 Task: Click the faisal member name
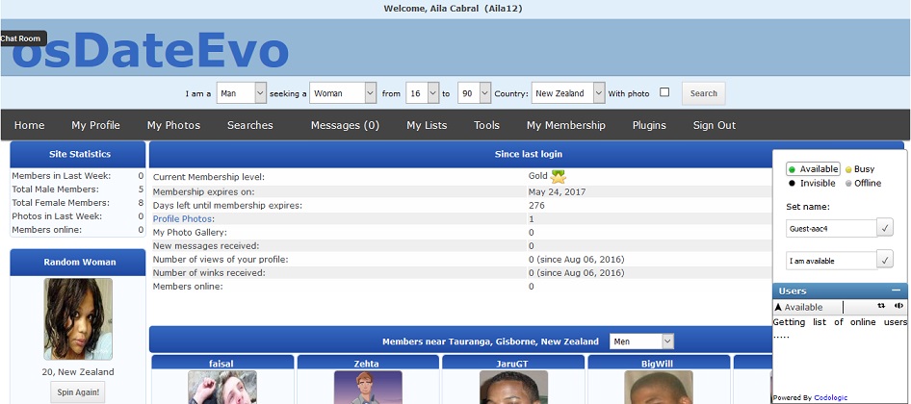coord(221,364)
